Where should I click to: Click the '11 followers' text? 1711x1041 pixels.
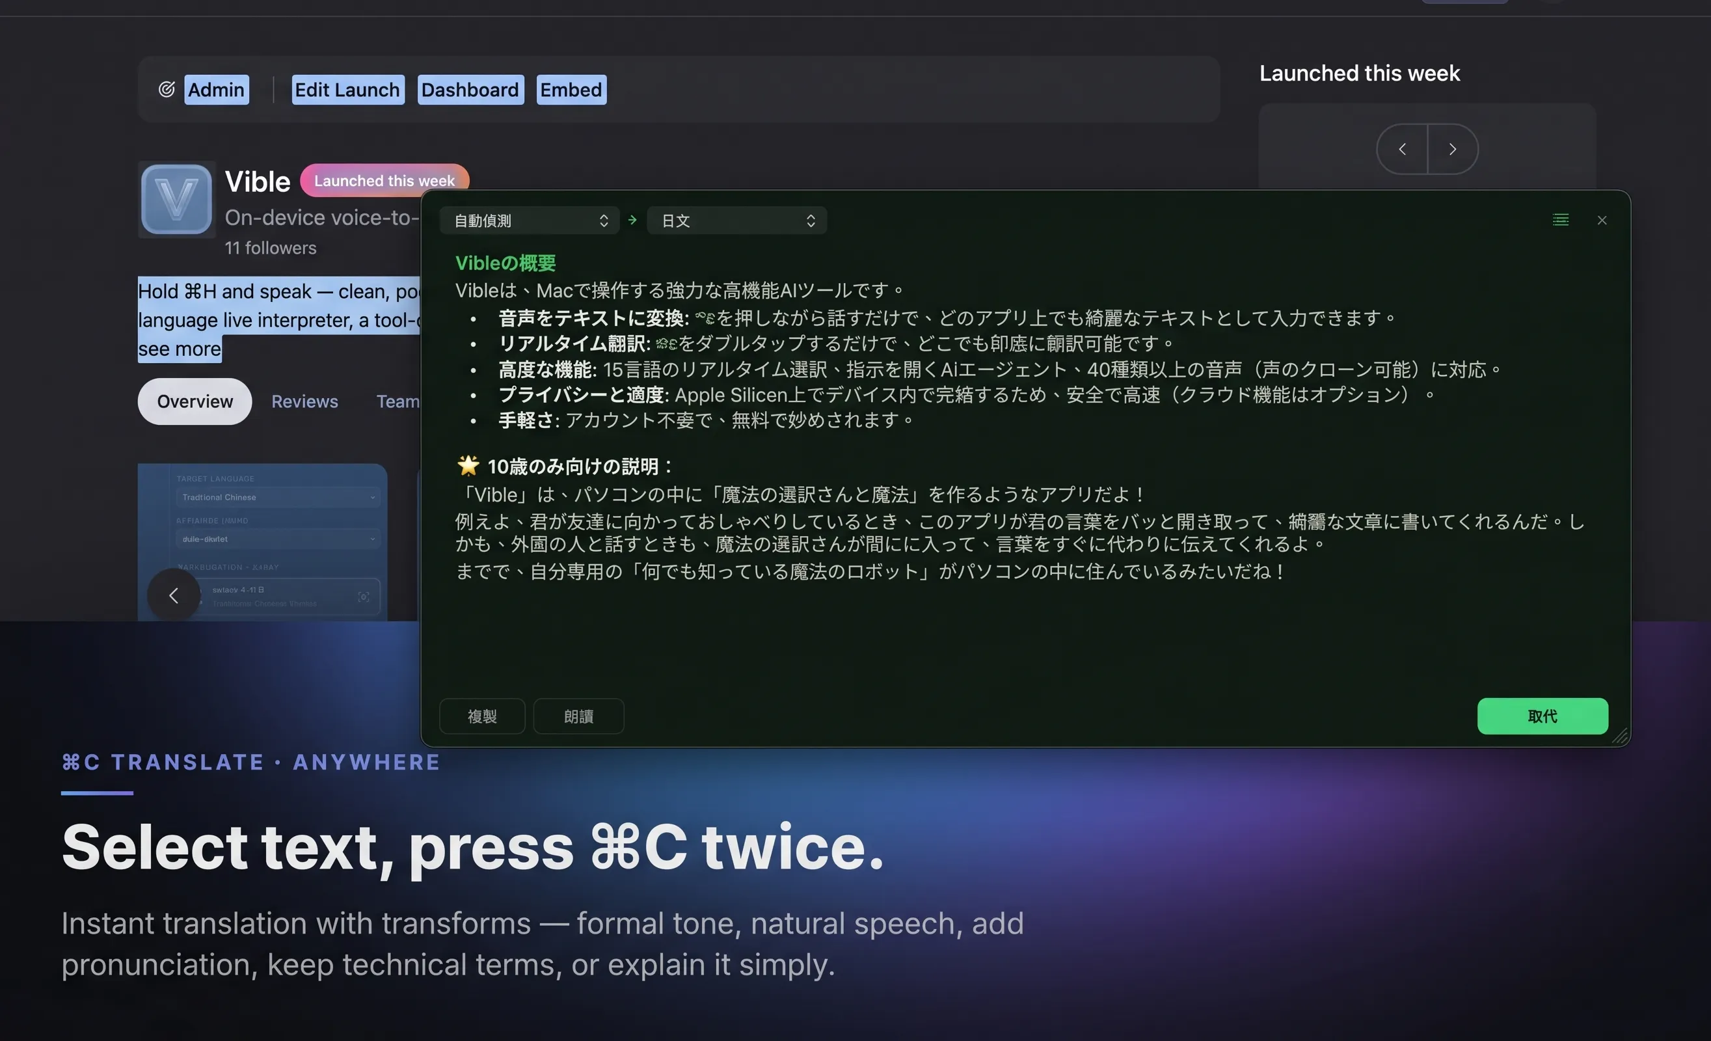tap(270, 248)
